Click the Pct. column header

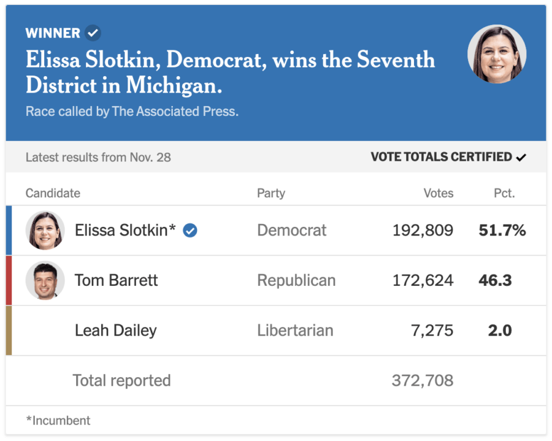pos(504,193)
